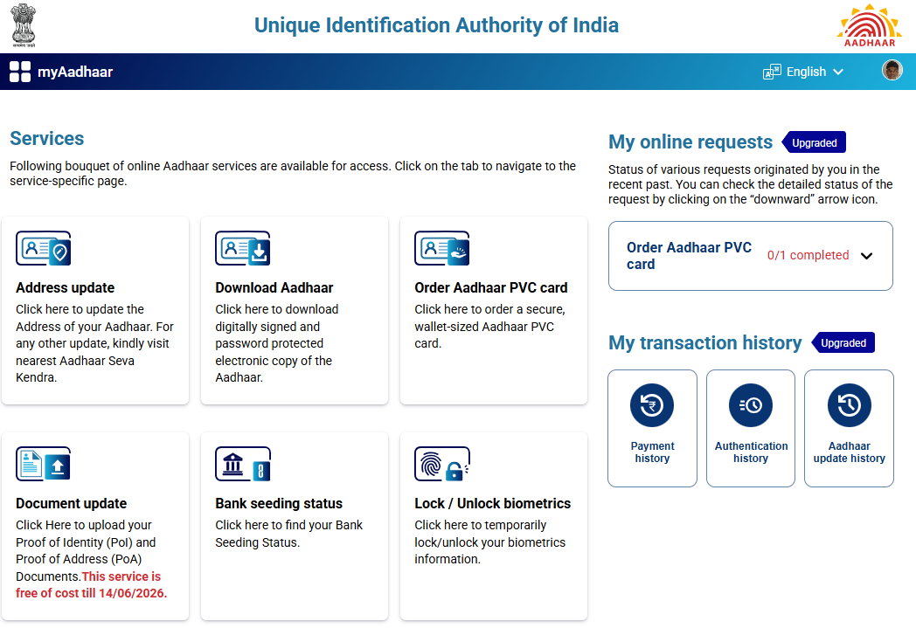The image size is (916, 628).
Task: Click the Bank seeding status bank icon
Action: pos(242,464)
